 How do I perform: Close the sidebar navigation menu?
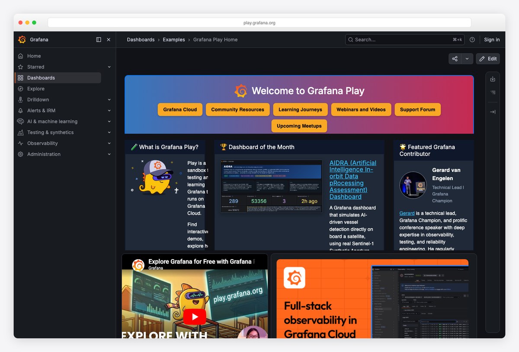(x=109, y=40)
